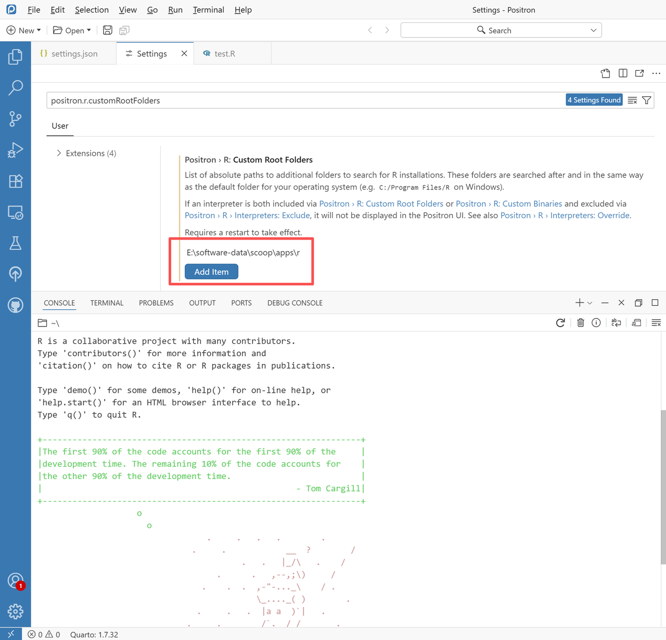Click the console vertical scrollbar
Viewport: 666px width, 640px height.
663,487
